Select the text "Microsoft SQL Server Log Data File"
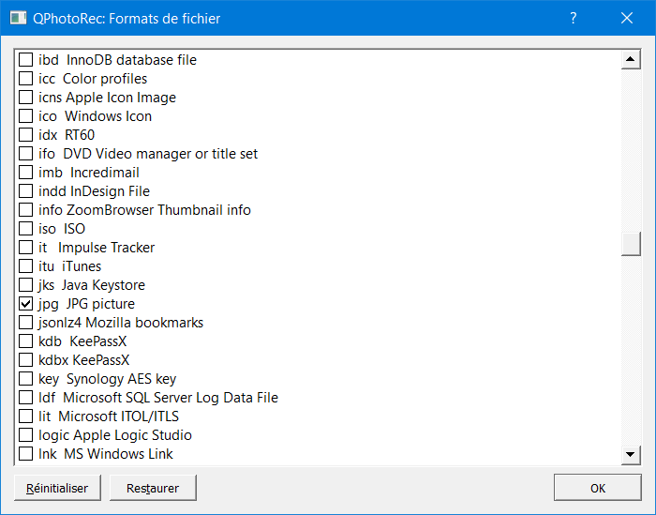The height and width of the screenshot is (515, 656). click(171, 398)
